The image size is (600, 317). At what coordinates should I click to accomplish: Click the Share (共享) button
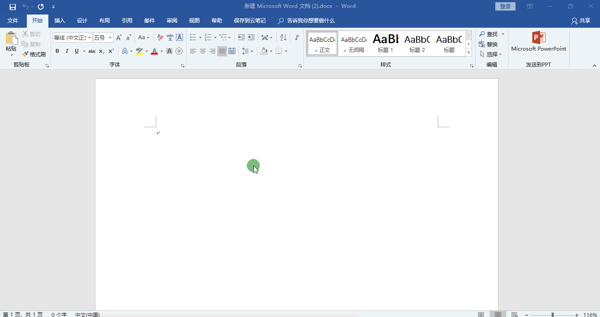tap(581, 21)
